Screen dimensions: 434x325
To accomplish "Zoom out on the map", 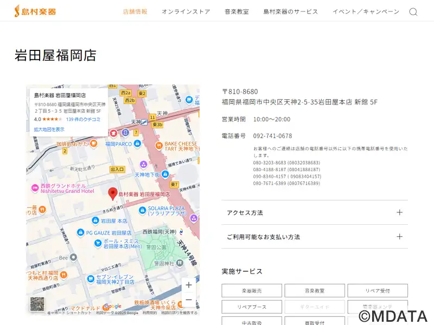I will click(189, 300).
